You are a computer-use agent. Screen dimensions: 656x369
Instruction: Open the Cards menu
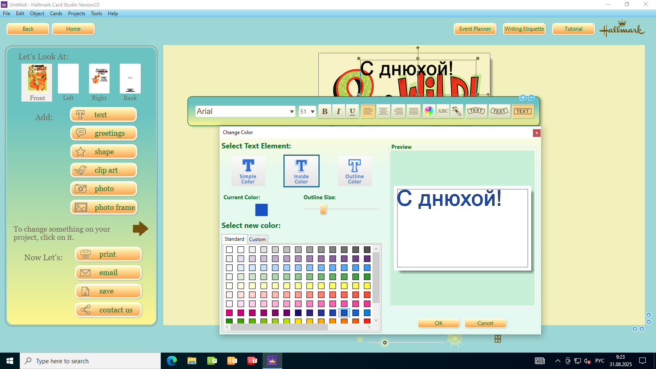[56, 14]
